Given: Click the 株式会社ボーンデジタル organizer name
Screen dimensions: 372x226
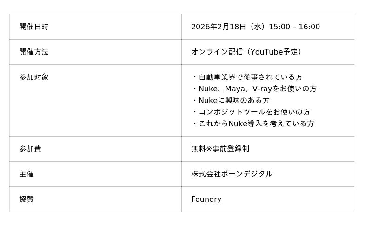Looking at the screenshot, I should (x=232, y=174).
